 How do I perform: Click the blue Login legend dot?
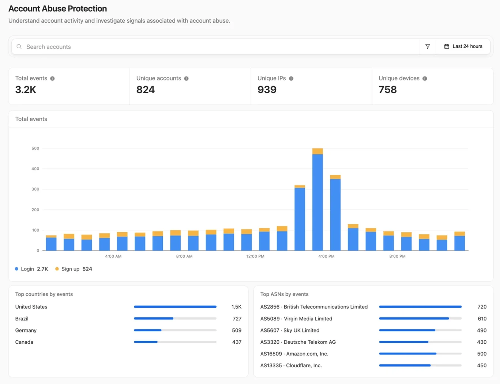(x=16, y=269)
